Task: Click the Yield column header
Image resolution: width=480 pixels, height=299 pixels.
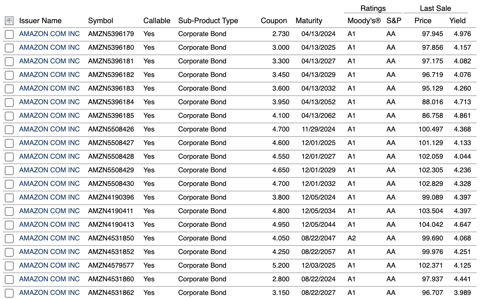Action: coord(457,20)
